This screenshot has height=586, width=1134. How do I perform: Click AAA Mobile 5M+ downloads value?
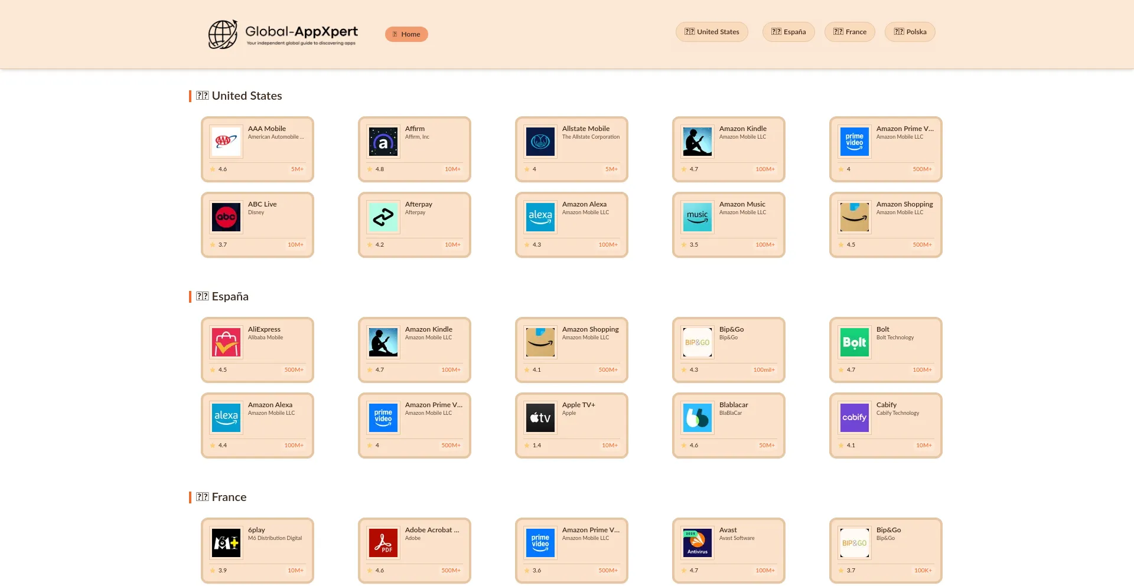tap(297, 169)
